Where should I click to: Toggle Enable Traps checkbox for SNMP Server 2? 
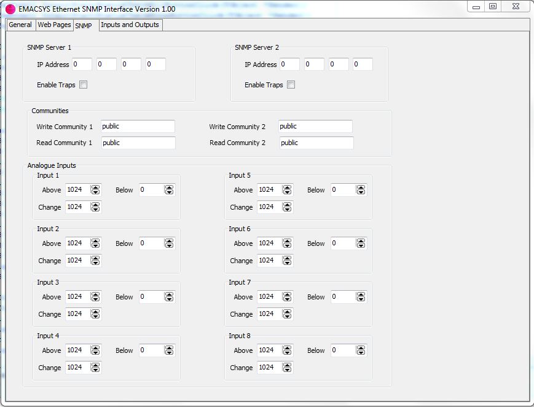[x=291, y=85]
